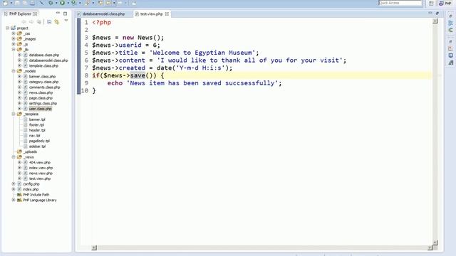This screenshot has height=256, width=456.
Task: Close the PHP Explorer tab
Action: pyautogui.click(x=35, y=14)
